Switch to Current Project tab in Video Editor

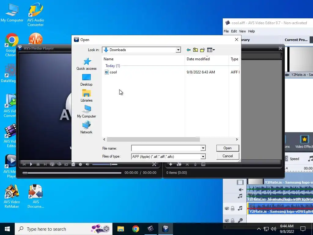click(x=296, y=40)
